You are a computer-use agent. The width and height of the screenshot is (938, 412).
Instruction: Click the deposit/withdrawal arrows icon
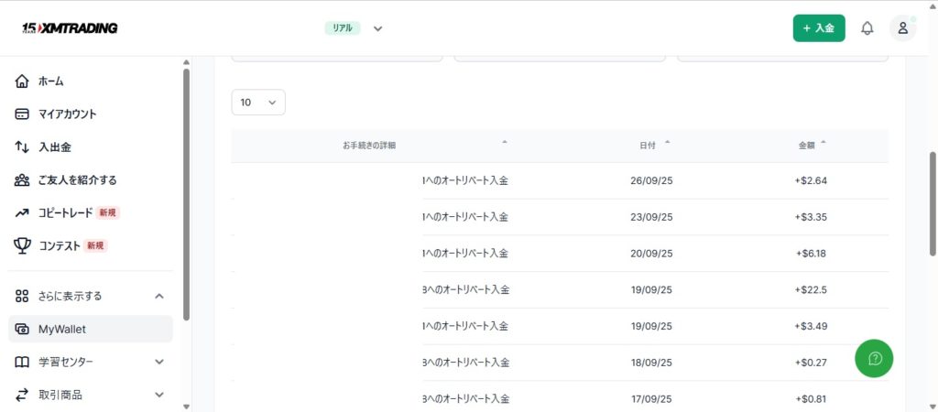click(x=23, y=147)
